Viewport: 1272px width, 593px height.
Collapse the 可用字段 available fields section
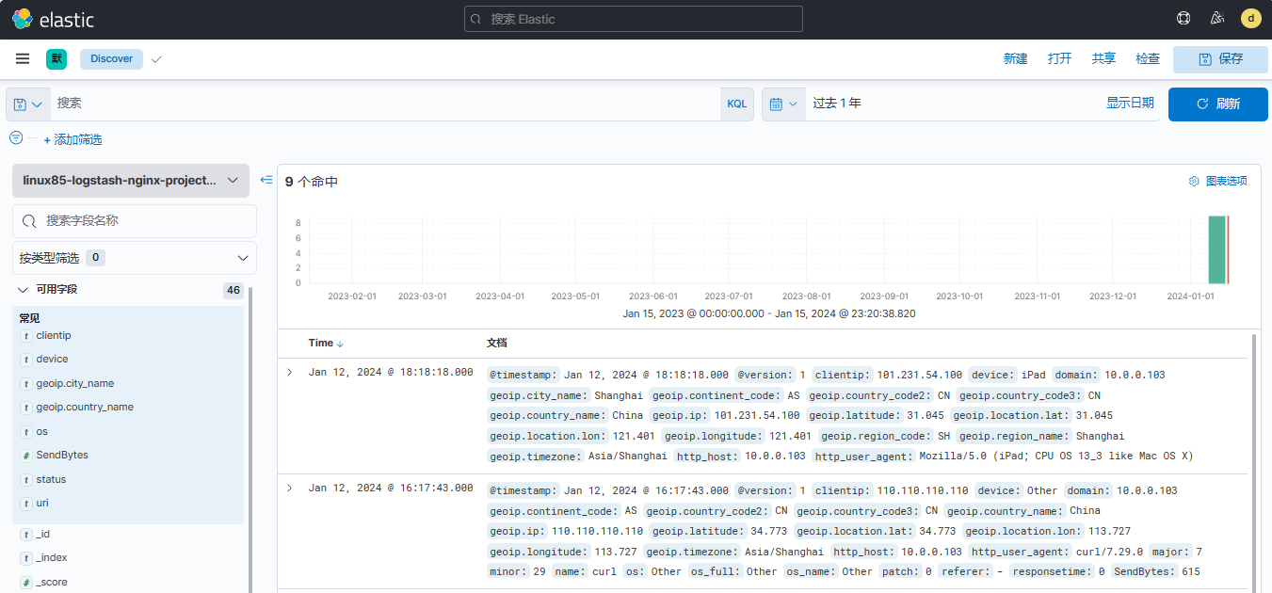[x=24, y=290]
